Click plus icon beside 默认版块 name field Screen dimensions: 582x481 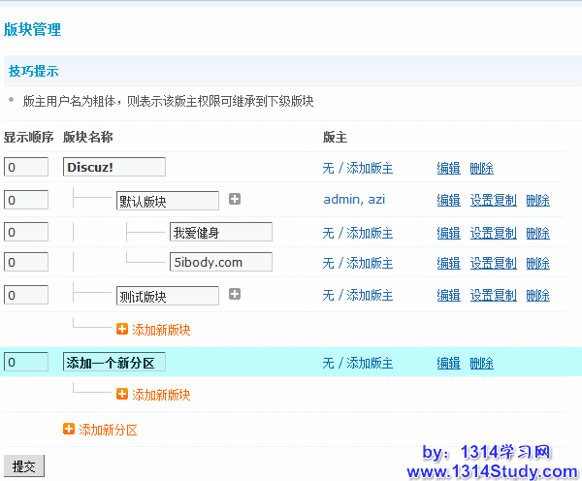pyautogui.click(x=235, y=200)
